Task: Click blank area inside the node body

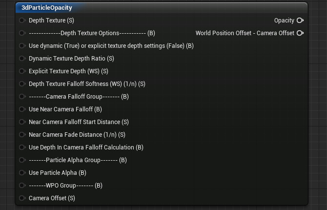Action: point(234,122)
